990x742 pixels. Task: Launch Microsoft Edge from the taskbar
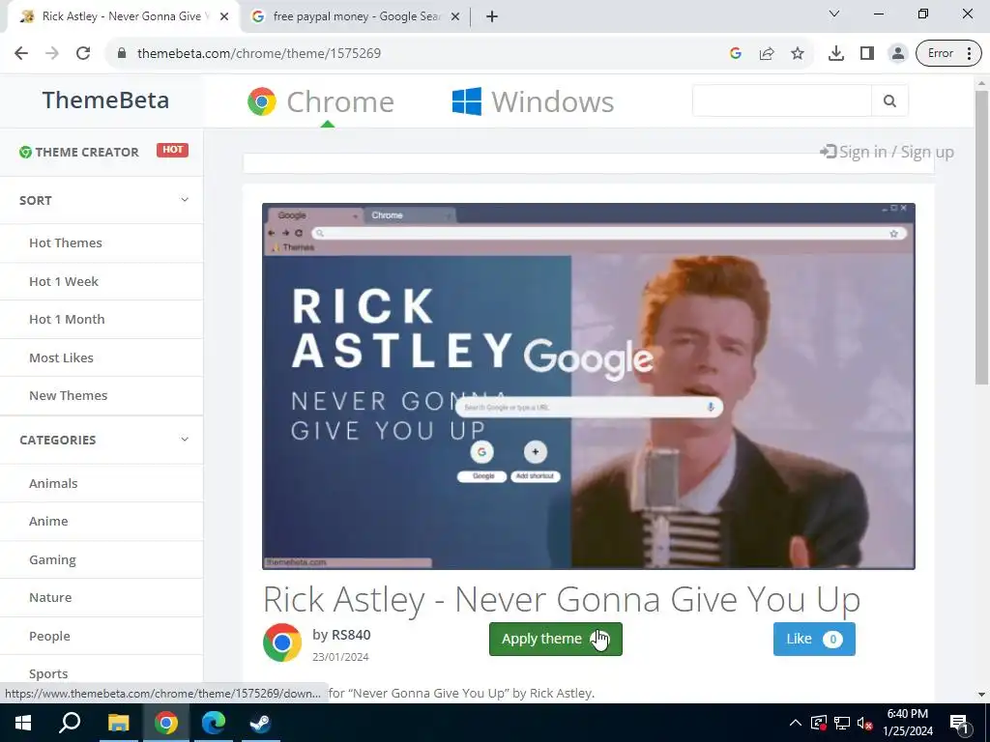click(x=214, y=723)
